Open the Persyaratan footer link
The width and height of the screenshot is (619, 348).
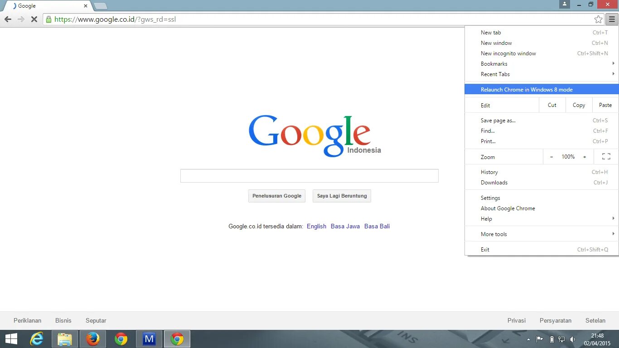click(556, 320)
